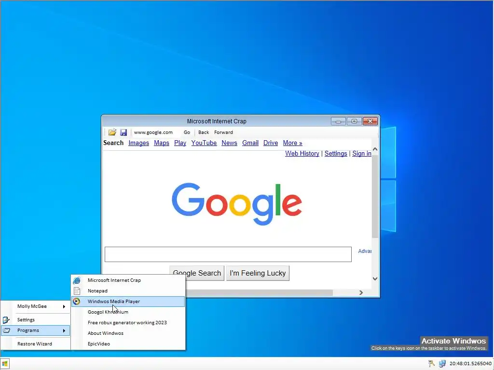Image resolution: width=494 pixels, height=370 pixels.
Task: Close the Microsoft Internet Crap window
Action: tap(370, 121)
